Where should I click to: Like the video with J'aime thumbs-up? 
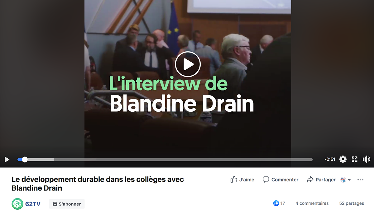[x=242, y=180]
